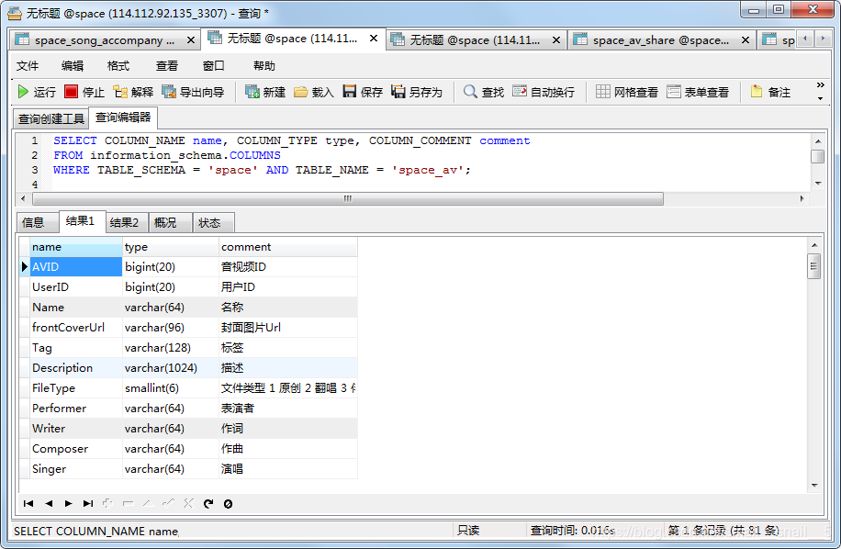Open the 格式 menu
The width and height of the screenshot is (841, 549).
point(118,66)
